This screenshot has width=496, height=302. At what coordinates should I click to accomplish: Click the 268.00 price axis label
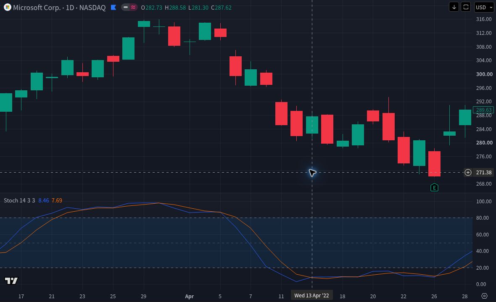click(484, 184)
